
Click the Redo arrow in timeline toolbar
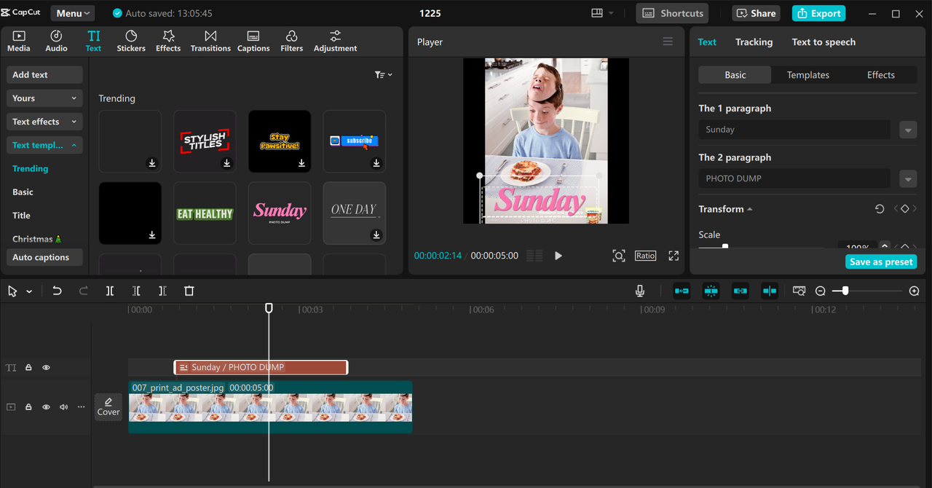[x=83, y=291]
